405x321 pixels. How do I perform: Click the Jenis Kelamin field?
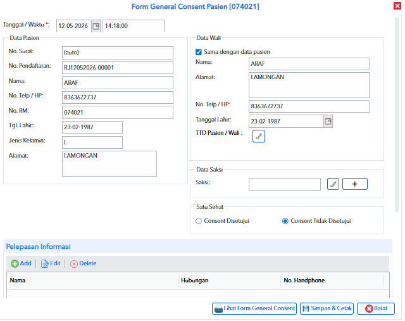coord(92,142)
